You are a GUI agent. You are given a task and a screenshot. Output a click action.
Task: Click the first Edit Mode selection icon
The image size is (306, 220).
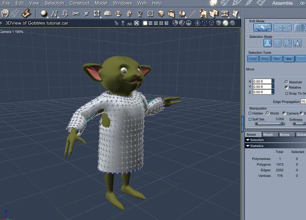263,28
